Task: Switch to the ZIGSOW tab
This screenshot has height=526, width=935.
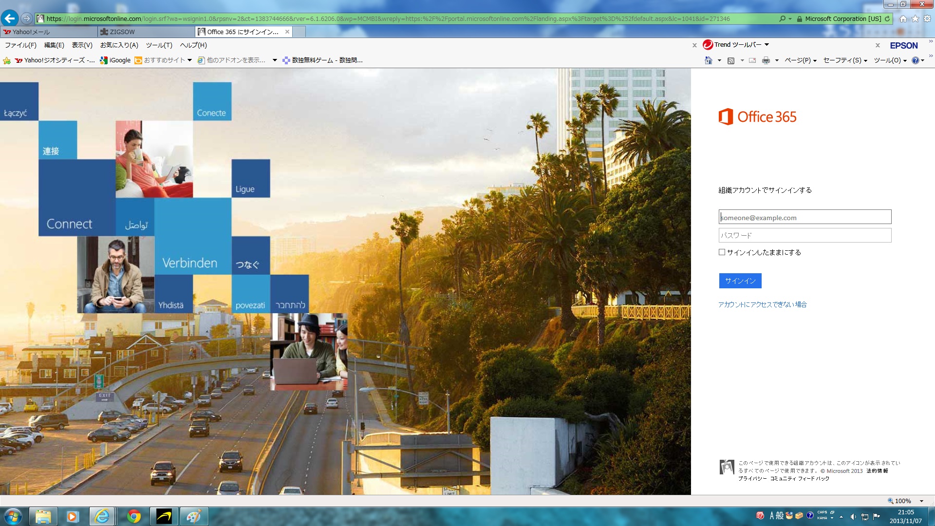Action: click(x=122, y=32)
